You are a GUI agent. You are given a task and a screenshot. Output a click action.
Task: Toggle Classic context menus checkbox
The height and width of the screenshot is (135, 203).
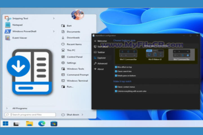click(116, 87)
